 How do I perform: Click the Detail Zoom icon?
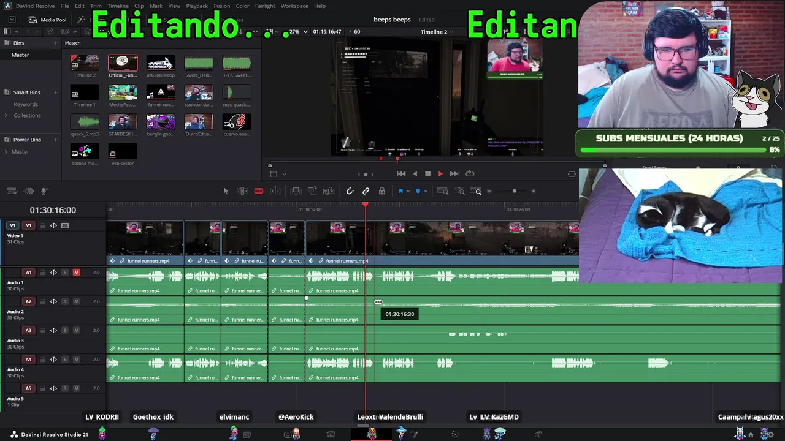(x=461, y=191)
